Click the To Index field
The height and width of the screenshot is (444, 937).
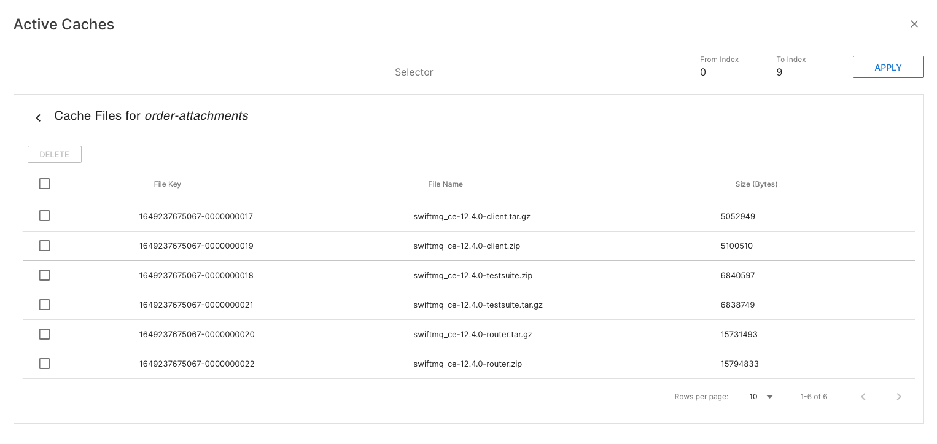point(811,72)
